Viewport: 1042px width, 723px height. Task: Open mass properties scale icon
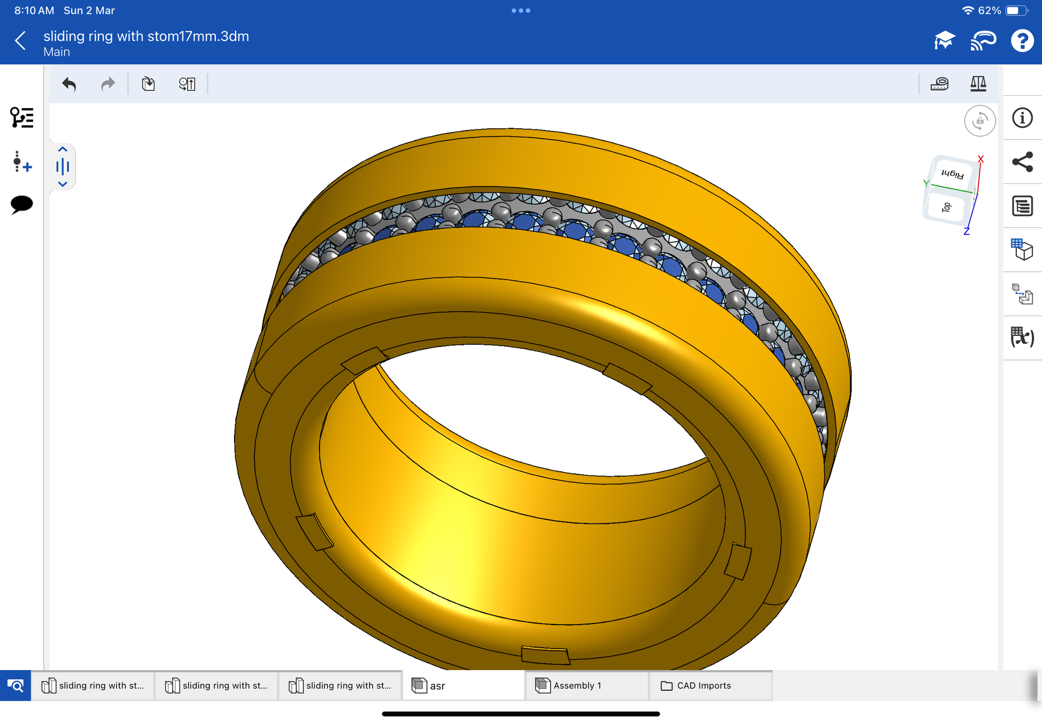tap(978, 84)
